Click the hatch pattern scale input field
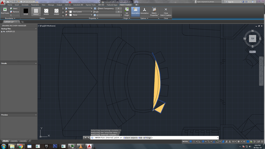 click(108, 15)
